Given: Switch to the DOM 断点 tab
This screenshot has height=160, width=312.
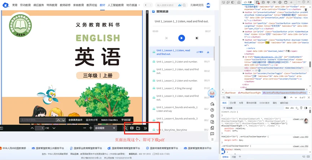Looking at the screenshot, I should click(264, 103).
